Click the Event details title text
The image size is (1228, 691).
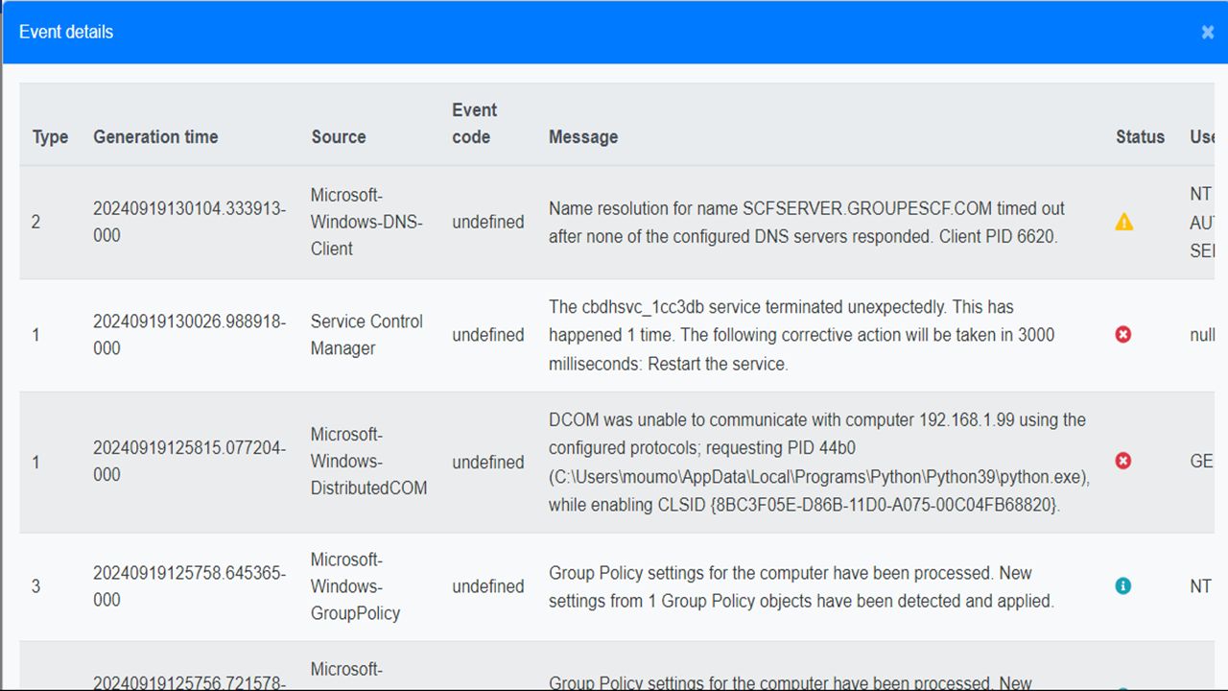pyautogui.click(x=66, y=33)
